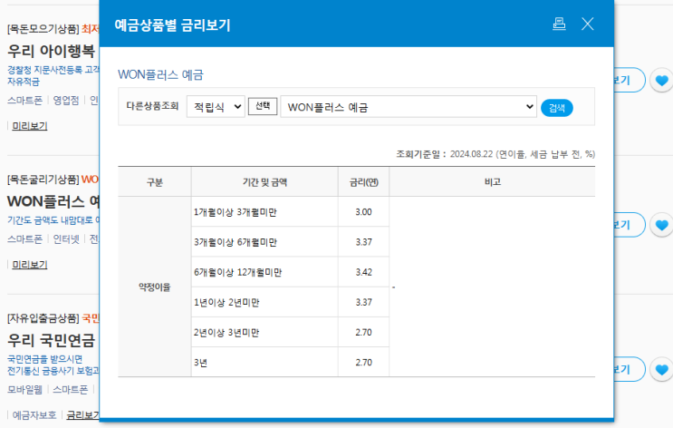Click the [목돈굴리기상품] category label
Viewport: 673px width, 428px height.
(43, 180)
